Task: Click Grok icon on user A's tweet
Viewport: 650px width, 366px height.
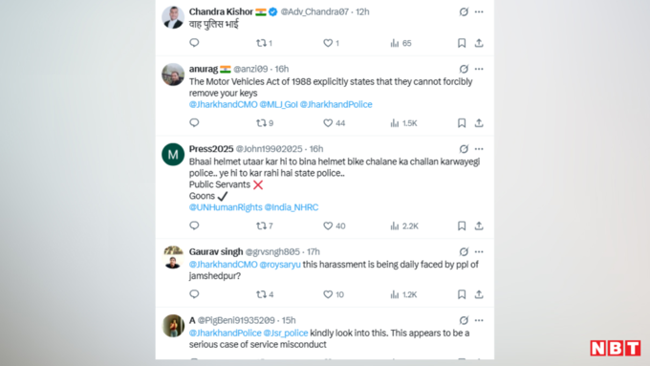Action: 464,320
